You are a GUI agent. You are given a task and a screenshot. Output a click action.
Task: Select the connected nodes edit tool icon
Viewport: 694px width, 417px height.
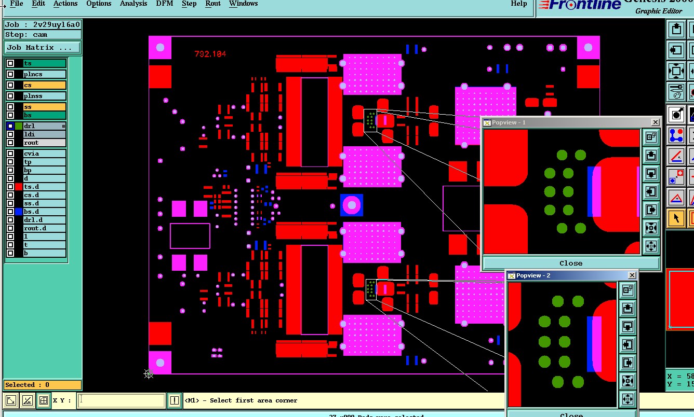pyautogui.click(x=676, y=135)
